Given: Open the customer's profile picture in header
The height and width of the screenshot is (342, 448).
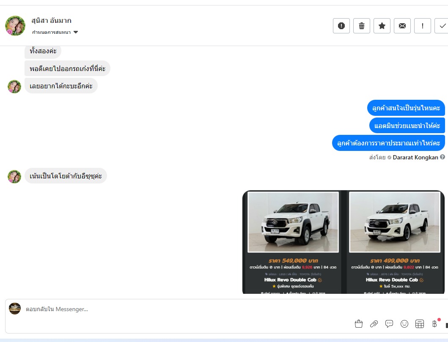Looking at the screenshot, I should [x=15, y=26].
